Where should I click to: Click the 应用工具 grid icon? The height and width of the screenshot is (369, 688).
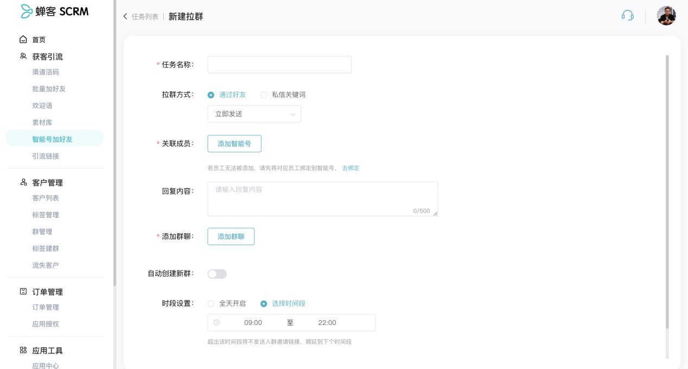coord(23,350)
